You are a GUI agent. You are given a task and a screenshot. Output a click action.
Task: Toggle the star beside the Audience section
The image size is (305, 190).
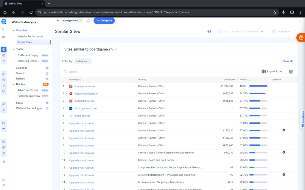tap(47, 67)
